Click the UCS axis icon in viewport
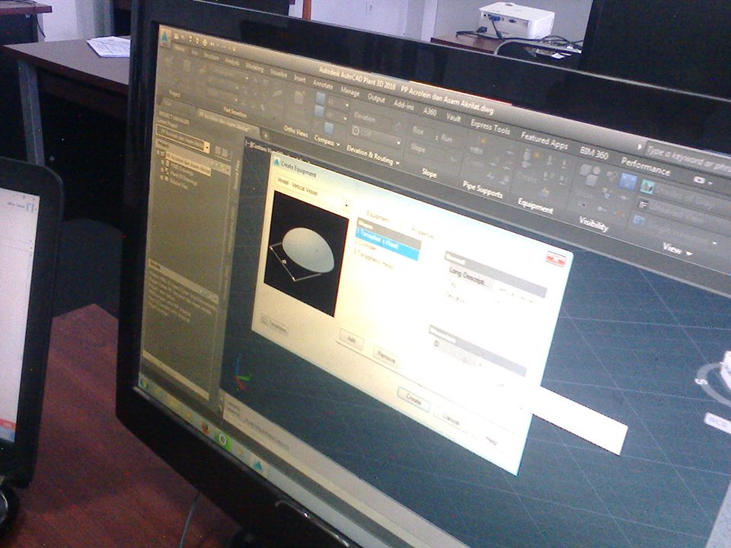 pos(240,373)
